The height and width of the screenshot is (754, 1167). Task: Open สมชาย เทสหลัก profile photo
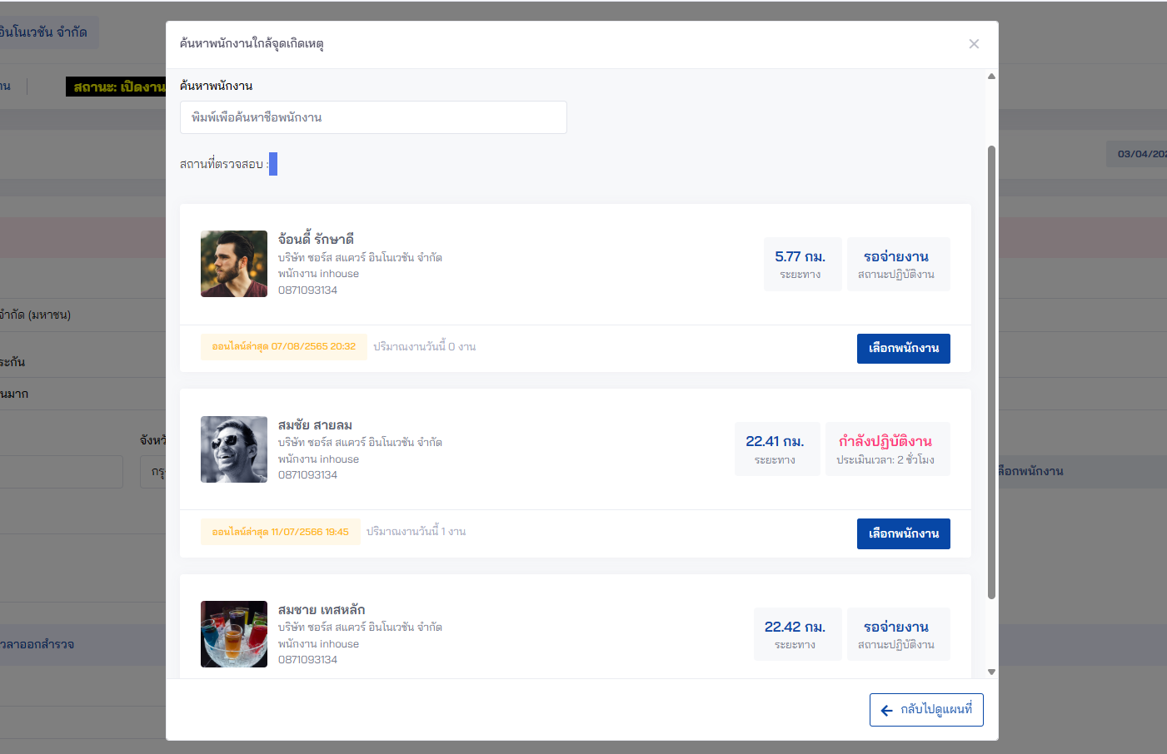[234, 634]
